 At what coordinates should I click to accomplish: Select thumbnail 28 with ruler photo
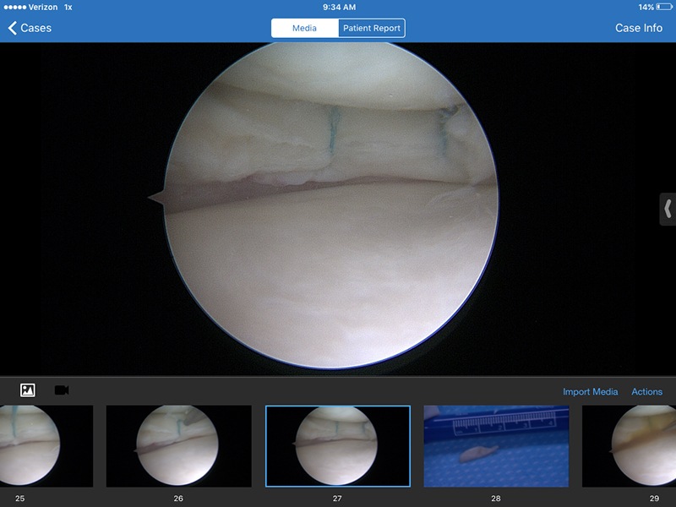(496, 446)
